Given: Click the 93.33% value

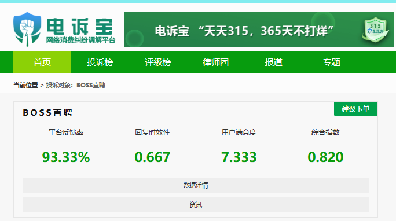Looking at the screenshot, I should [x=66, y=157].
